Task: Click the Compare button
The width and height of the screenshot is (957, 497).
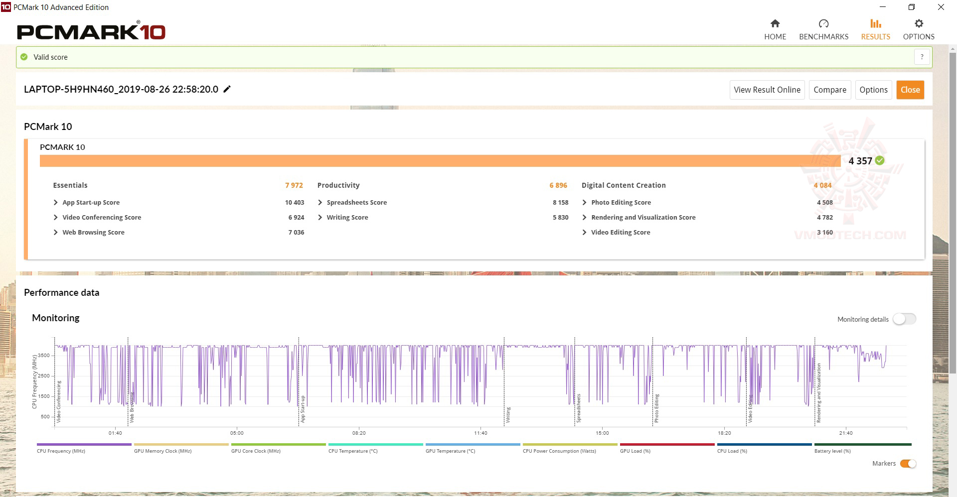Action: 830,90
